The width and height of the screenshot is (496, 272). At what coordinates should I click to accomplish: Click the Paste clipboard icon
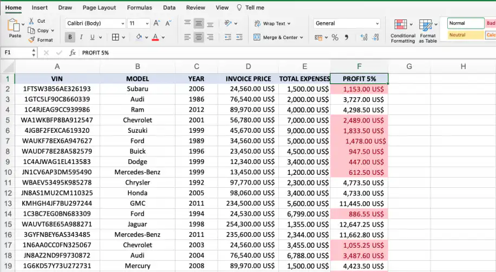[13, 25]
